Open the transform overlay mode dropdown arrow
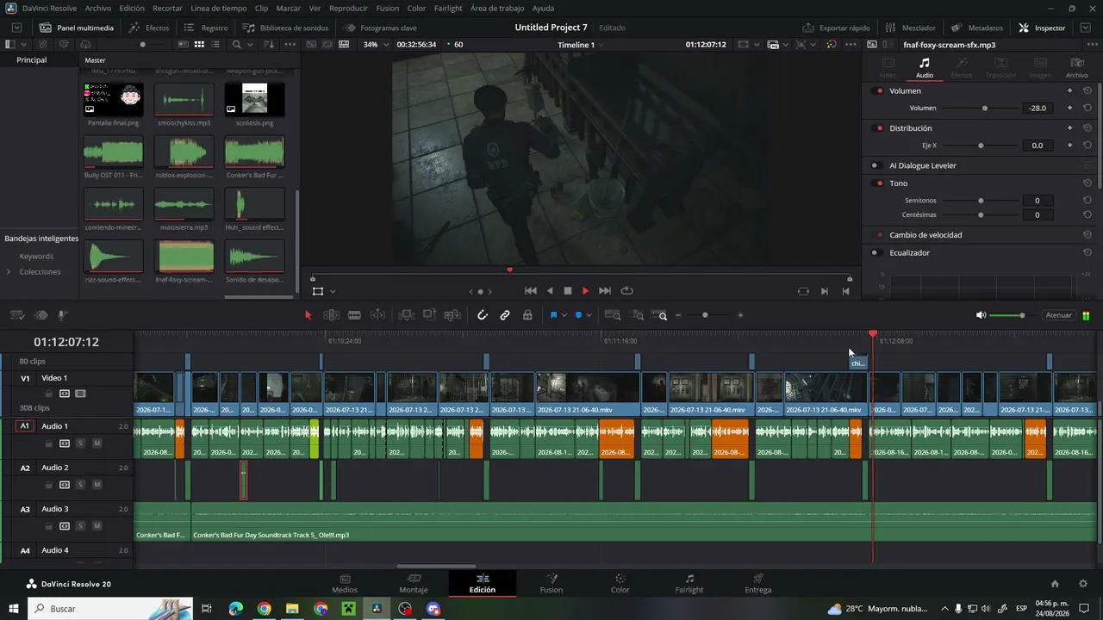 coord(332,291)
